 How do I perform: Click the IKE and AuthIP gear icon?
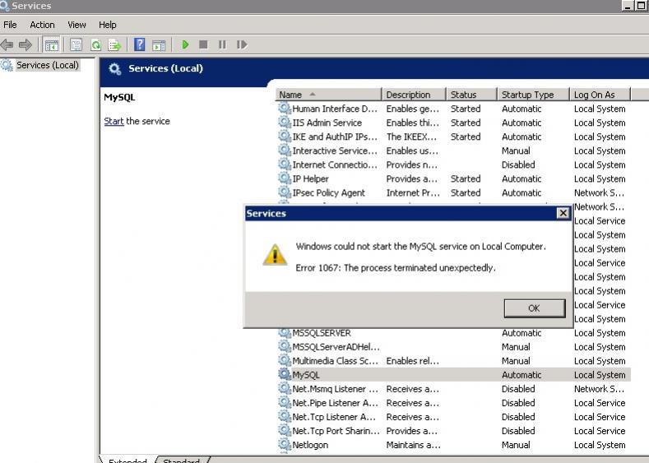click(x=284, y=137)
